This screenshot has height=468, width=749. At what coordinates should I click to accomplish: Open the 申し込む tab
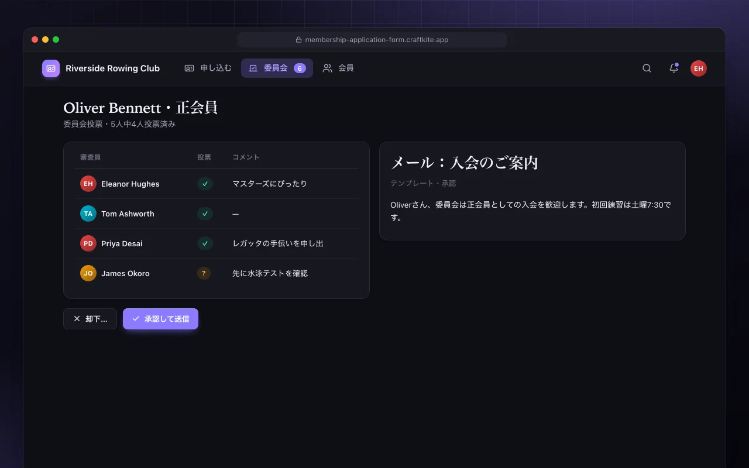(x=208, y=68)
